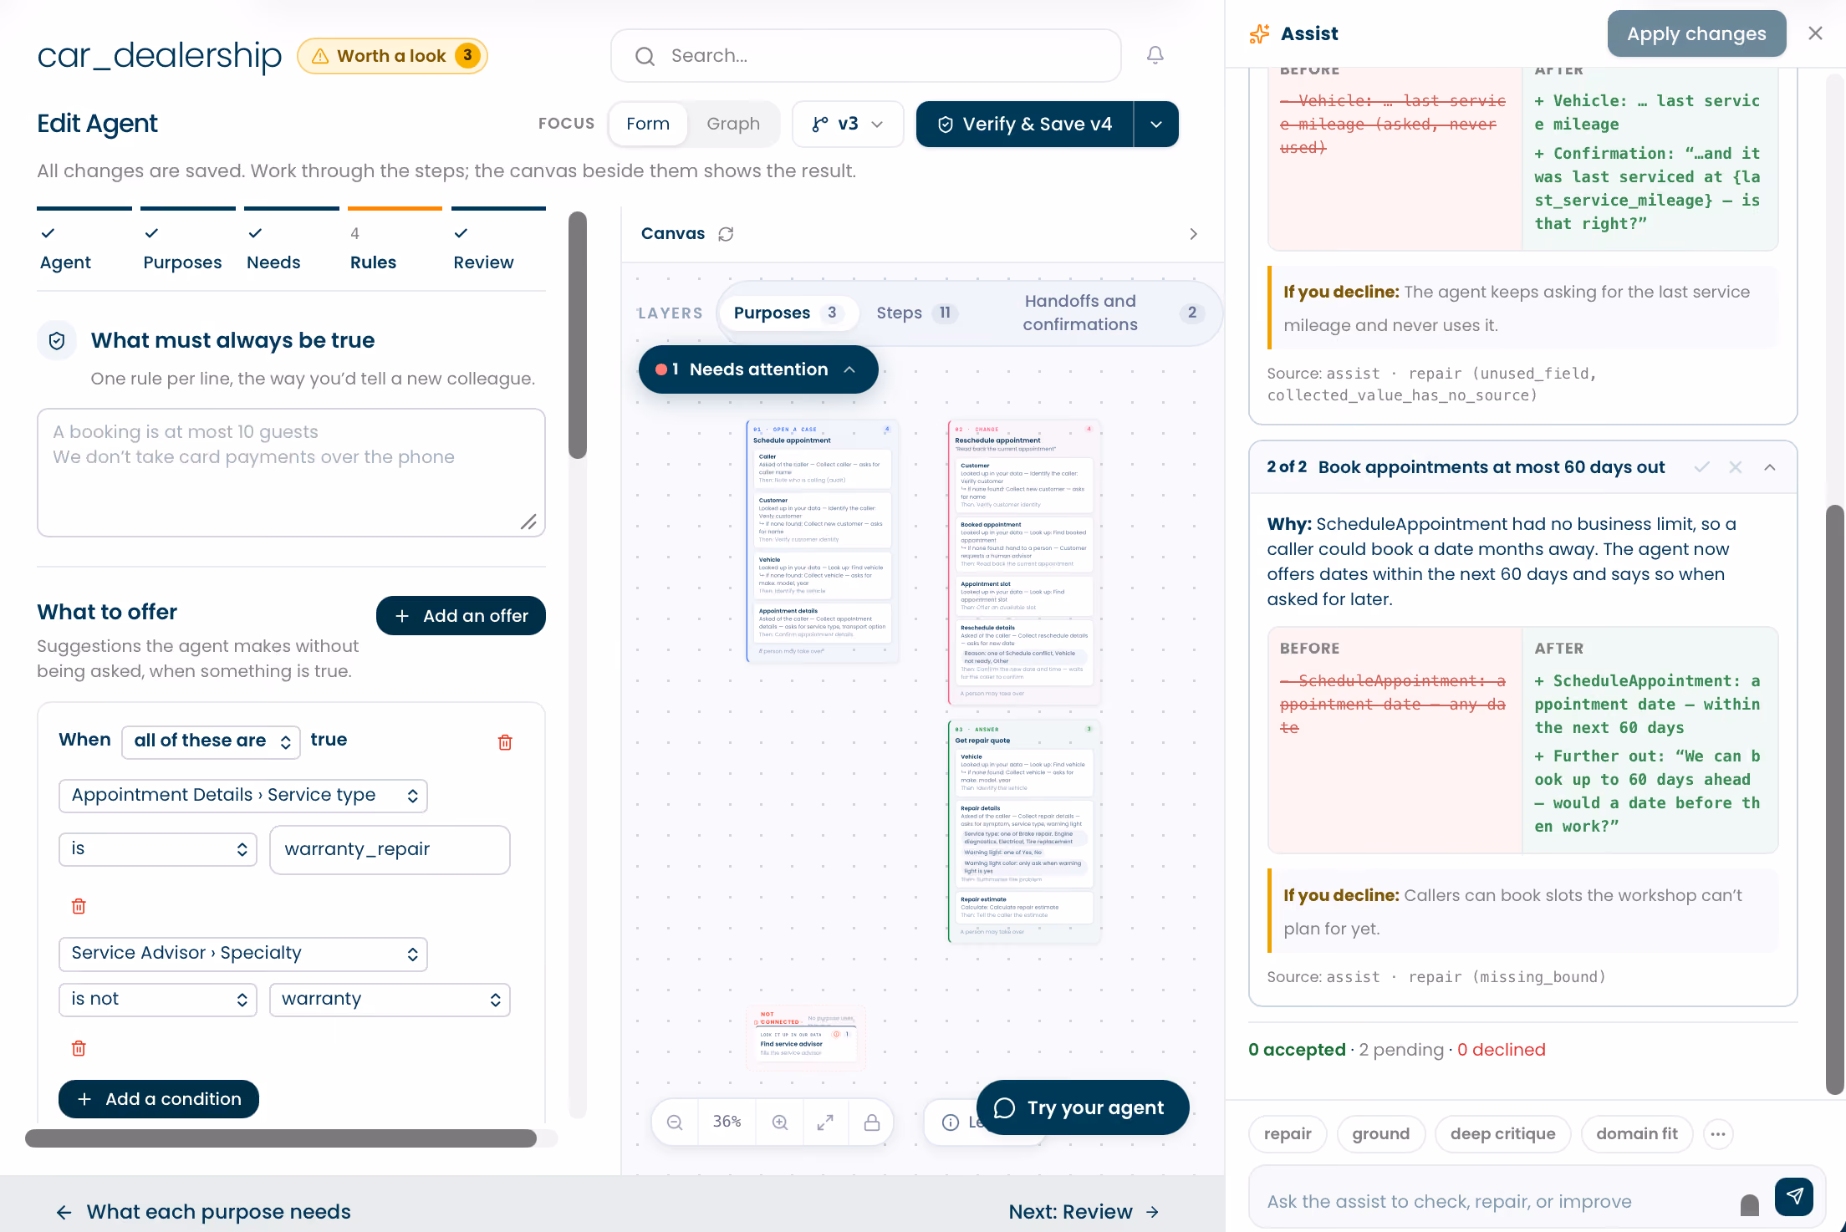The height and width of the screenshot is (1232, 1846).
Task: Click the legend info icon on canvas
Action: (x=951, y=1122)
